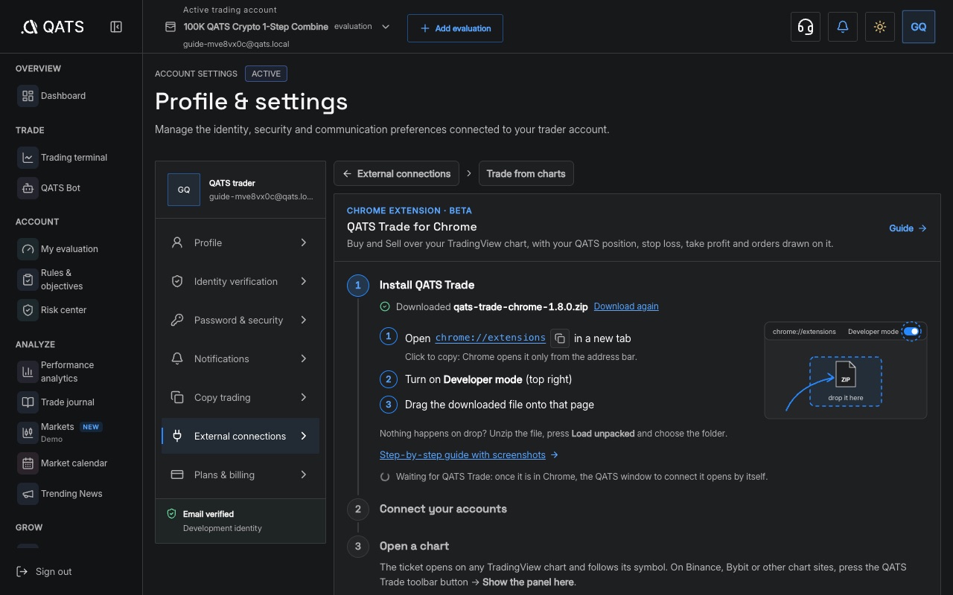
Task: Open Market calendar icon
Action: point(28,463)
